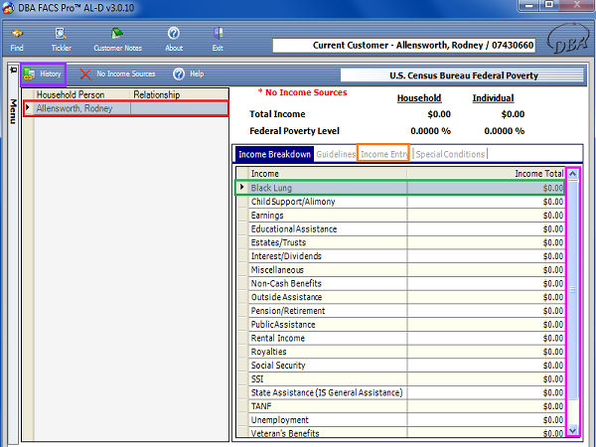Select the Social Security row
Screen dimensions: 596x447
[401, 366]
